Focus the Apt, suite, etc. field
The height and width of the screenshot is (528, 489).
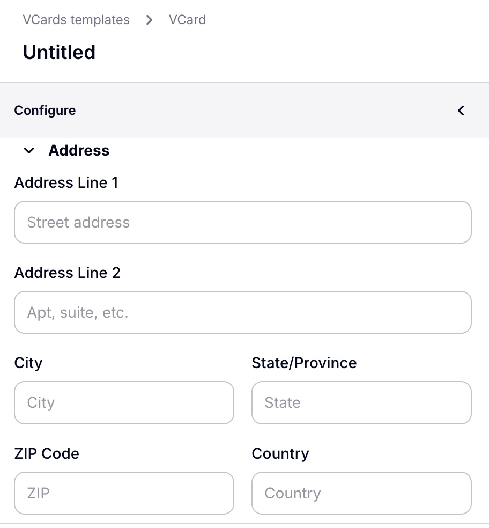click(x=242, y=312)
